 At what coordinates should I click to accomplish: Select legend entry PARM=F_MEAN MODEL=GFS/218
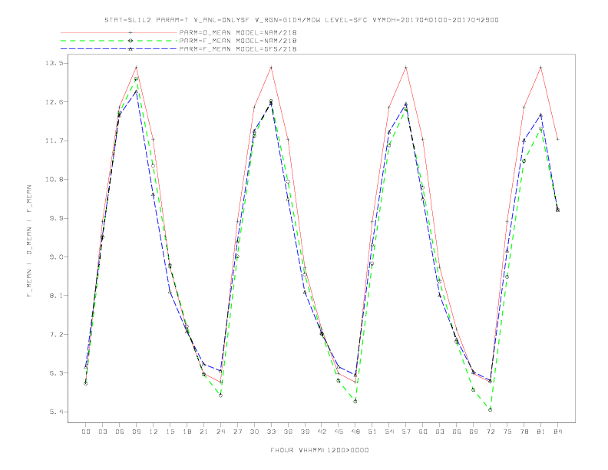[238, 49]
